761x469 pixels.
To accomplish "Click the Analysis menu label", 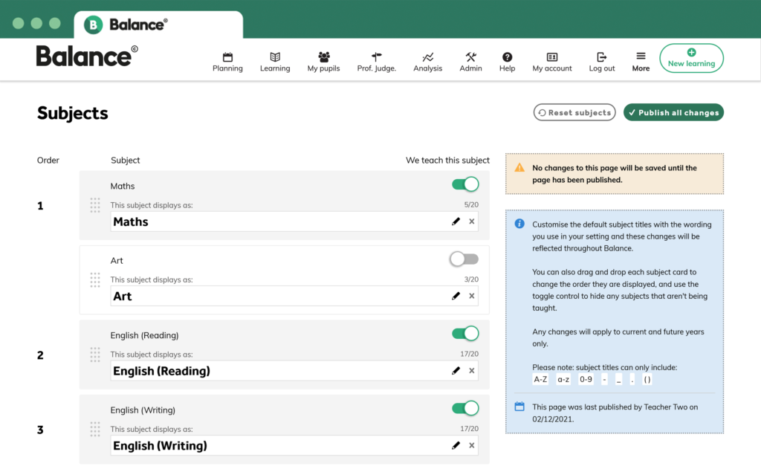I will click(x=427, y=68).
